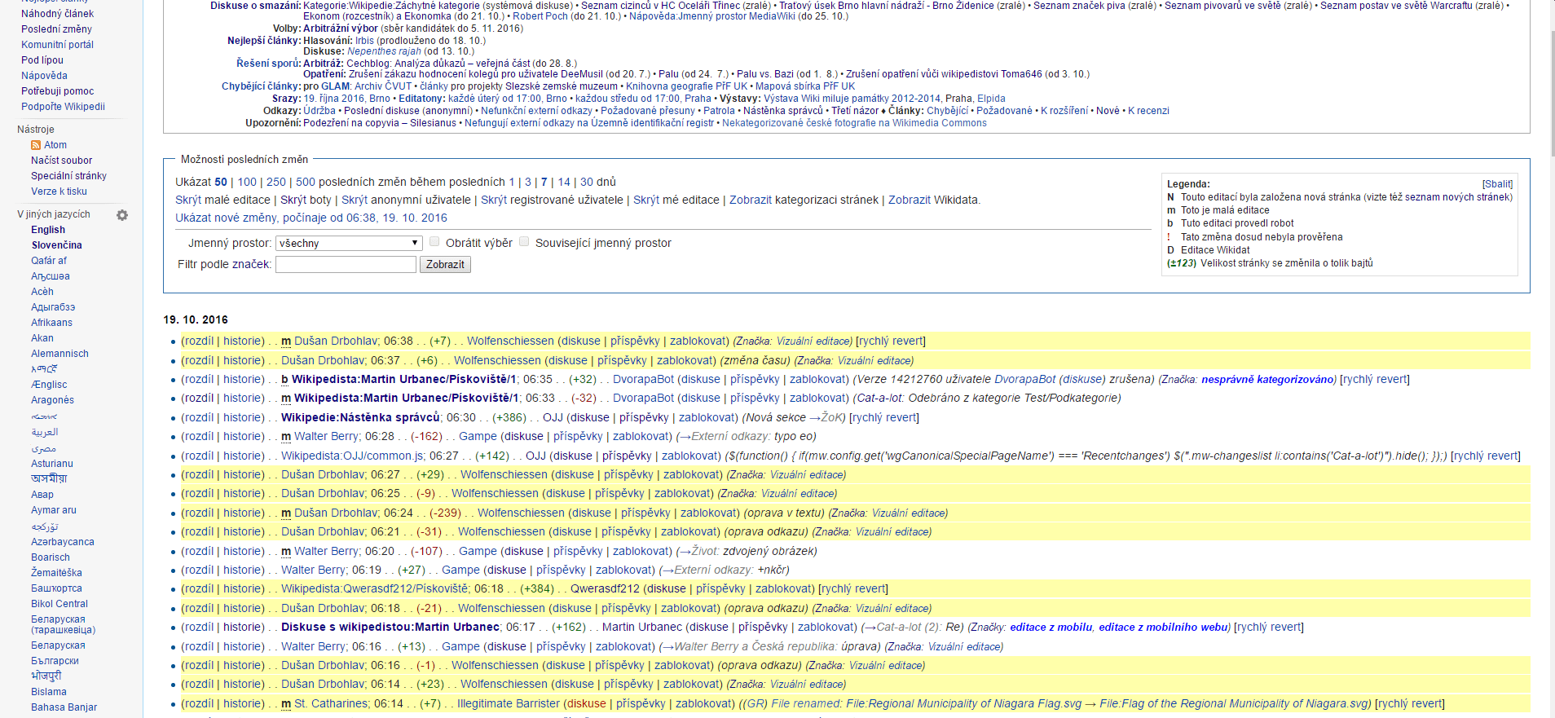
Task: Show changes from last 30 days
Action: [587, 182]
